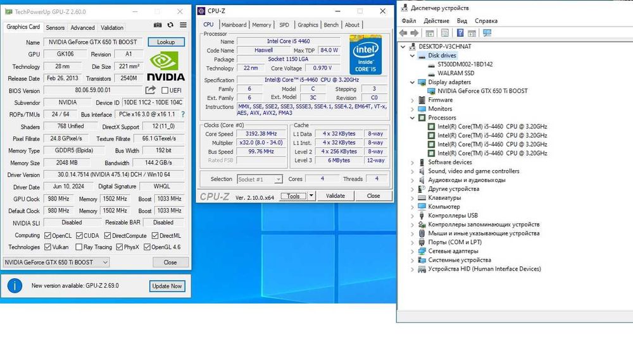
Task: Click the blue Help icon in Device Manager toolbar
Action: [460, 33]
